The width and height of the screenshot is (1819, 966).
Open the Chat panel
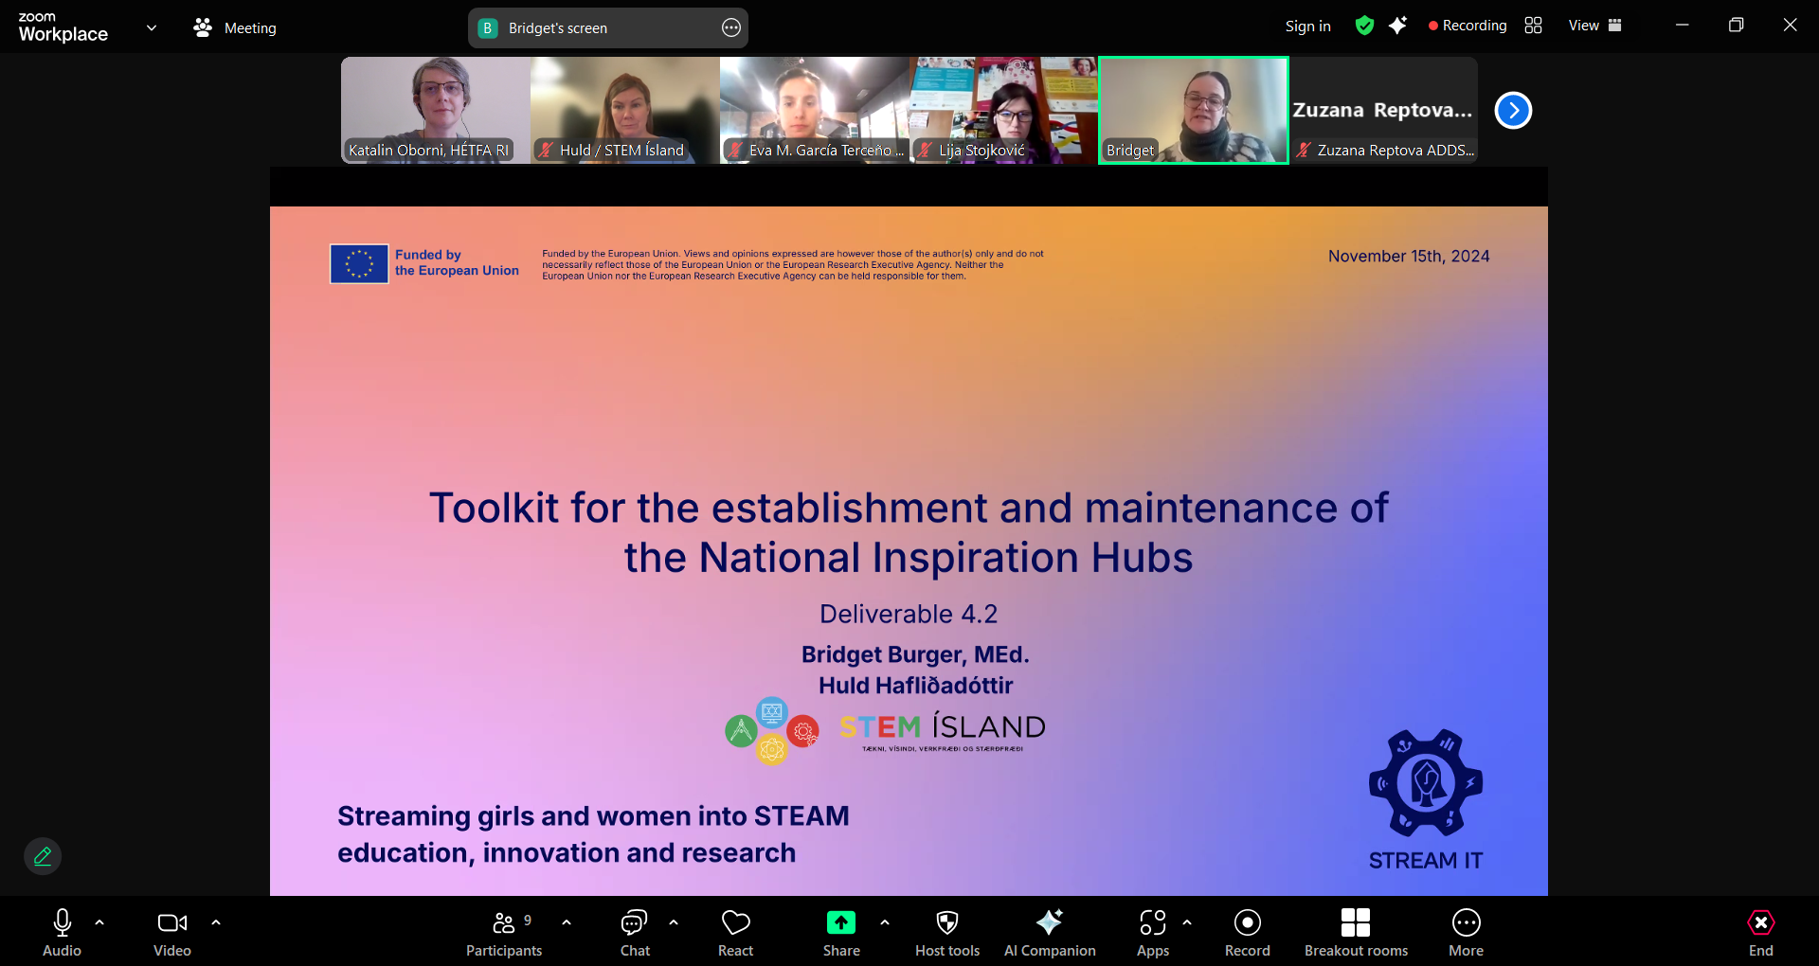tap(634, 933)
